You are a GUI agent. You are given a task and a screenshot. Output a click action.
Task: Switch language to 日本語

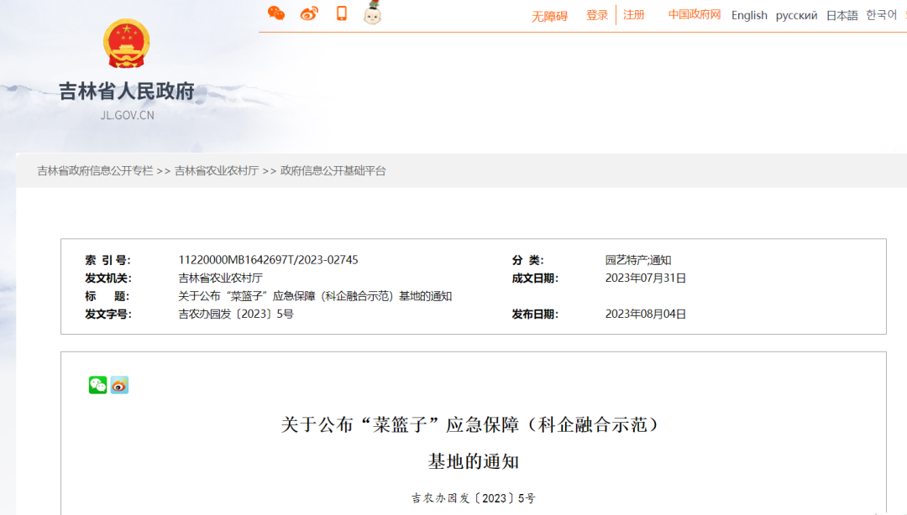point(841,15)
